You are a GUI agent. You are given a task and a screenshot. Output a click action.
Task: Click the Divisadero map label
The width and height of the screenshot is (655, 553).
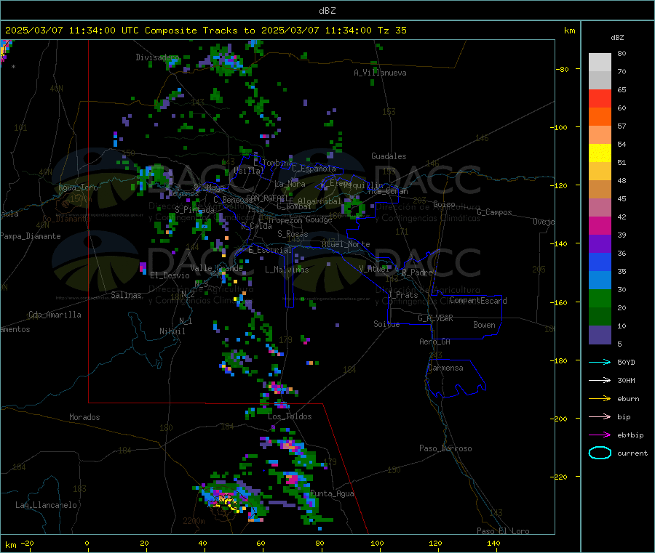(x=157, y=57)
